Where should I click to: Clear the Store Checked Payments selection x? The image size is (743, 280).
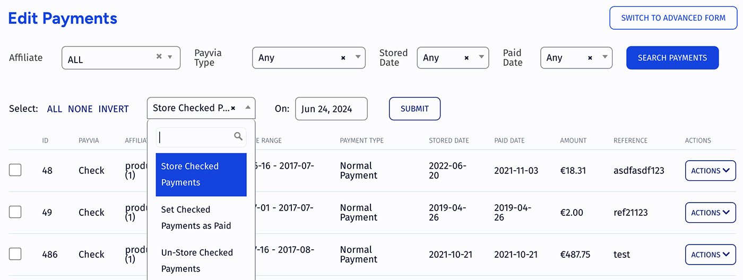233,108
